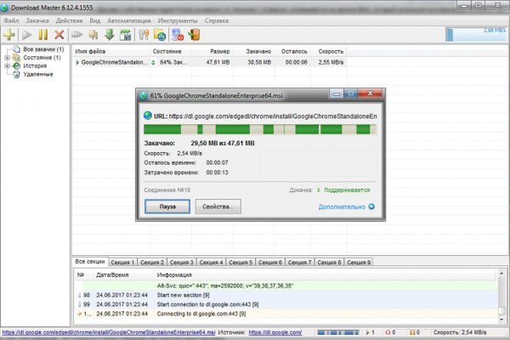Click the gray right-arrow toolbar icon

pyautogui.click(x=77, y=35)
